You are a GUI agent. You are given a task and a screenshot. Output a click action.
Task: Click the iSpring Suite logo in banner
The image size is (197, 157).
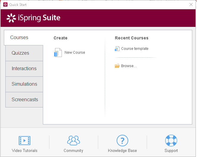pyautogui.click(x=33, y=18)
